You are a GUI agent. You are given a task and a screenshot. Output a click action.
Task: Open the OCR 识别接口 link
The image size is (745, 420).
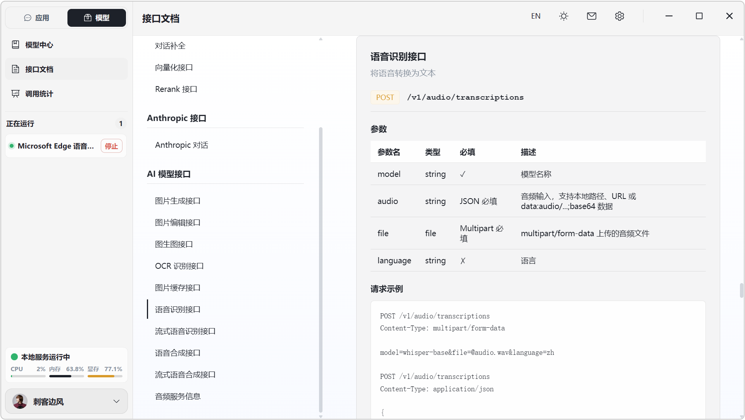coord(179,266)
